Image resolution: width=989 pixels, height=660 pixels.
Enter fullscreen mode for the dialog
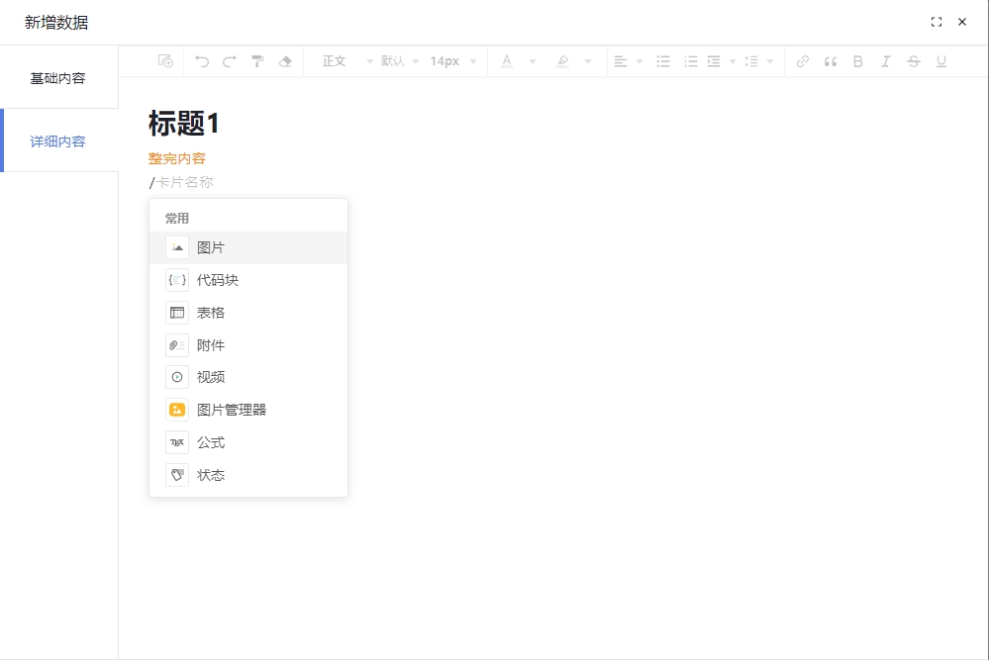(937, 22)
